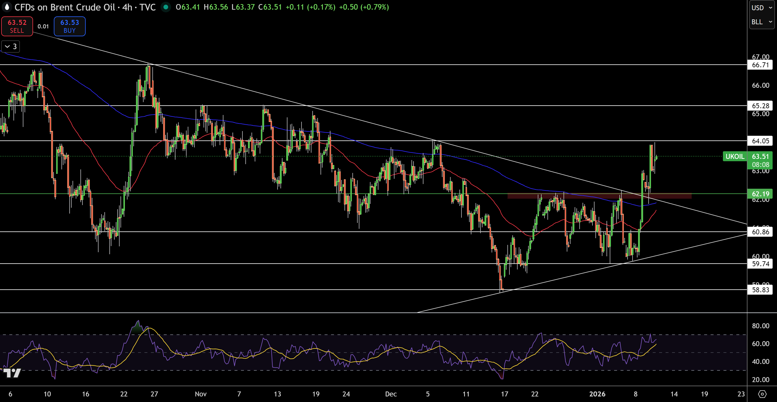
Task: Click date label 17 on time axis
Action: (x=504, y=394)
